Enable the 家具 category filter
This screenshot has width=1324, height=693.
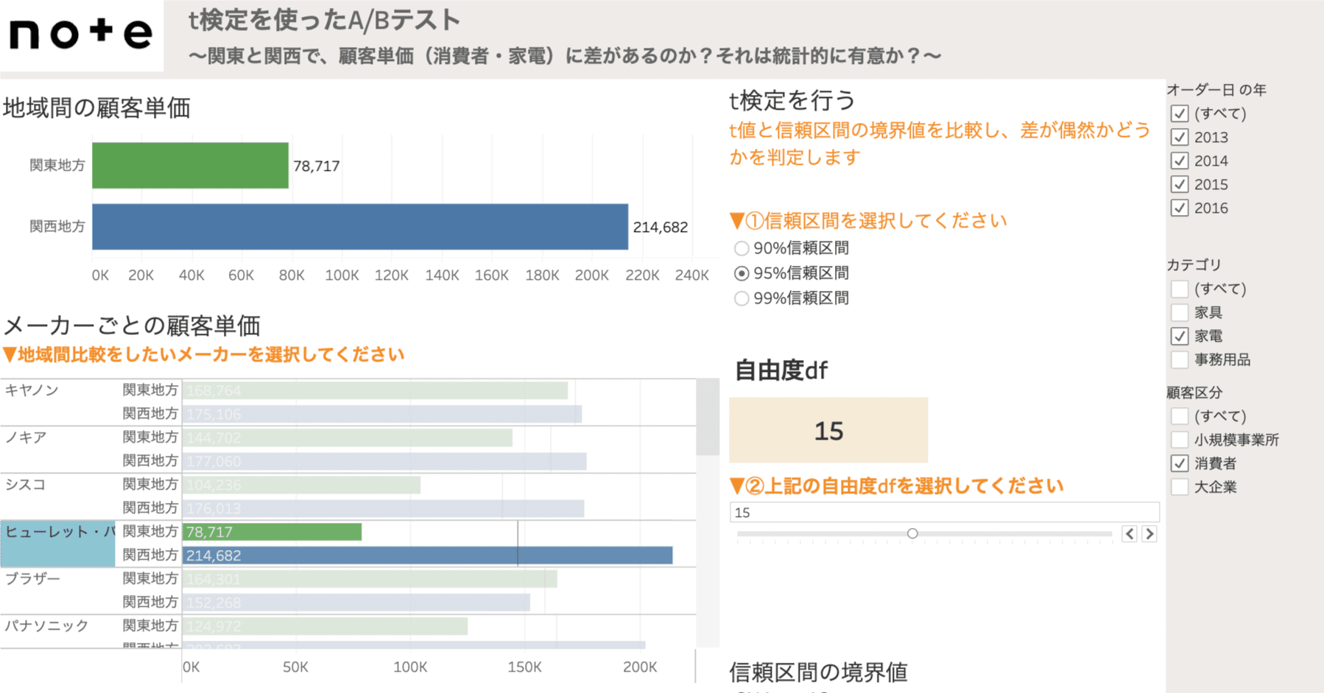click(1180, 312)
